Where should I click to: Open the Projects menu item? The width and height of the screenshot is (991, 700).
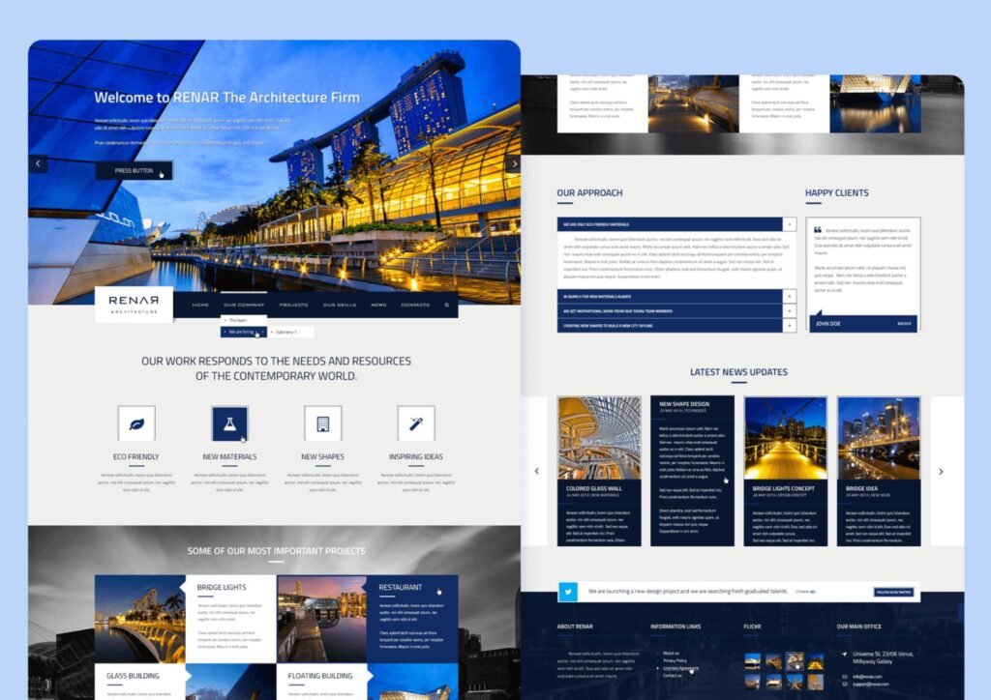click(293, 305)
